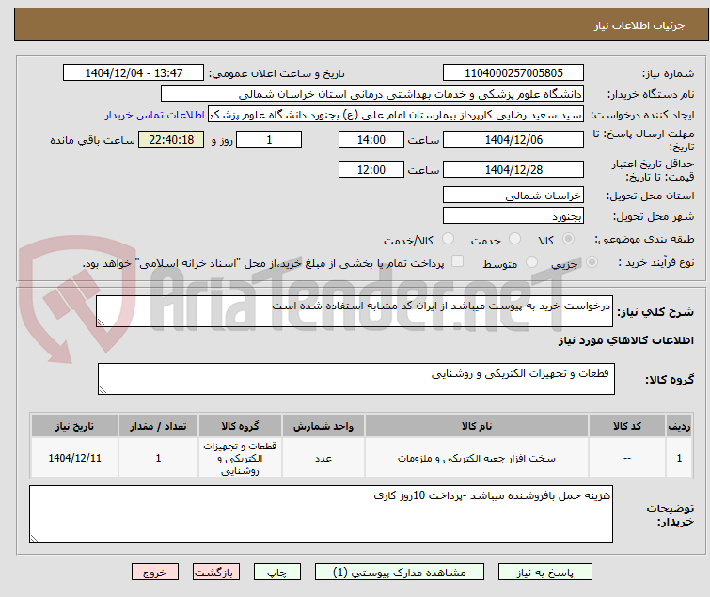Click the شرح کلی نیاز description textarea
Screen dimensions: 710x597
click(x=355, y=311)
